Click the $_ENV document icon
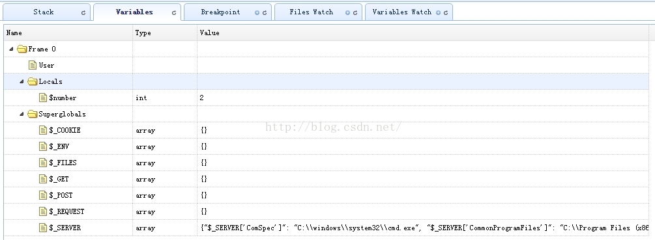Image resolution: width=655 pixels, height=240 pixels. [x=43, y=146]
